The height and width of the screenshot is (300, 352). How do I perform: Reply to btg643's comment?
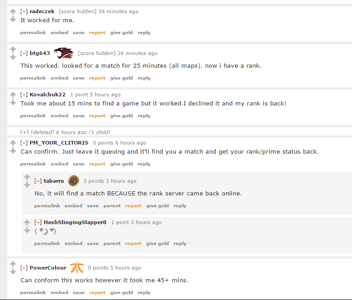coord(144,78)
